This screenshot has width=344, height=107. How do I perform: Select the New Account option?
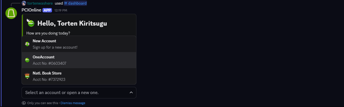click(x=79, y=44)
